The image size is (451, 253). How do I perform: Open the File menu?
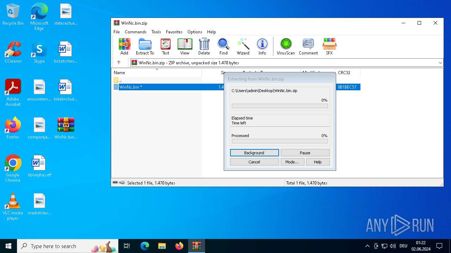[117, 32]
